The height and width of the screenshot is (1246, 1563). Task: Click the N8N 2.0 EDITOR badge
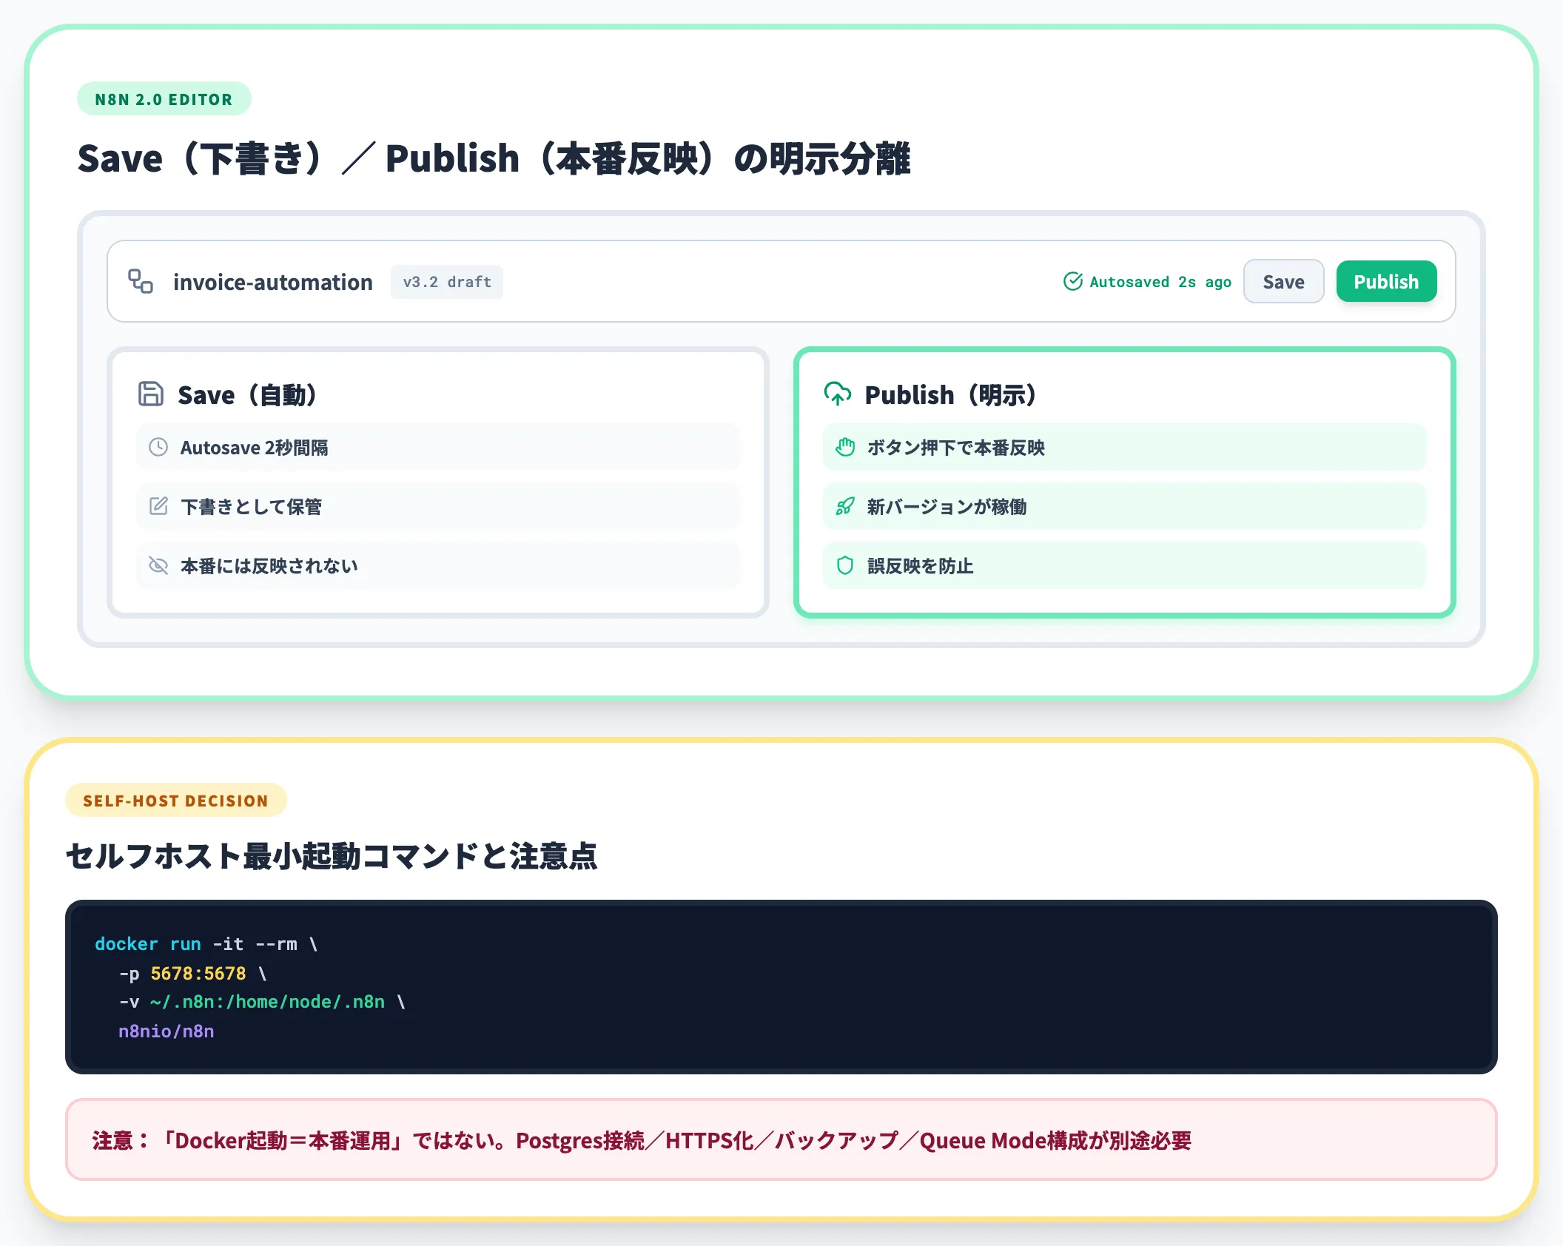coord(164,99)
